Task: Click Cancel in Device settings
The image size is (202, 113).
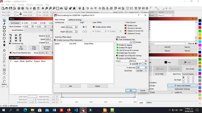Action: (x=143, y=91)
